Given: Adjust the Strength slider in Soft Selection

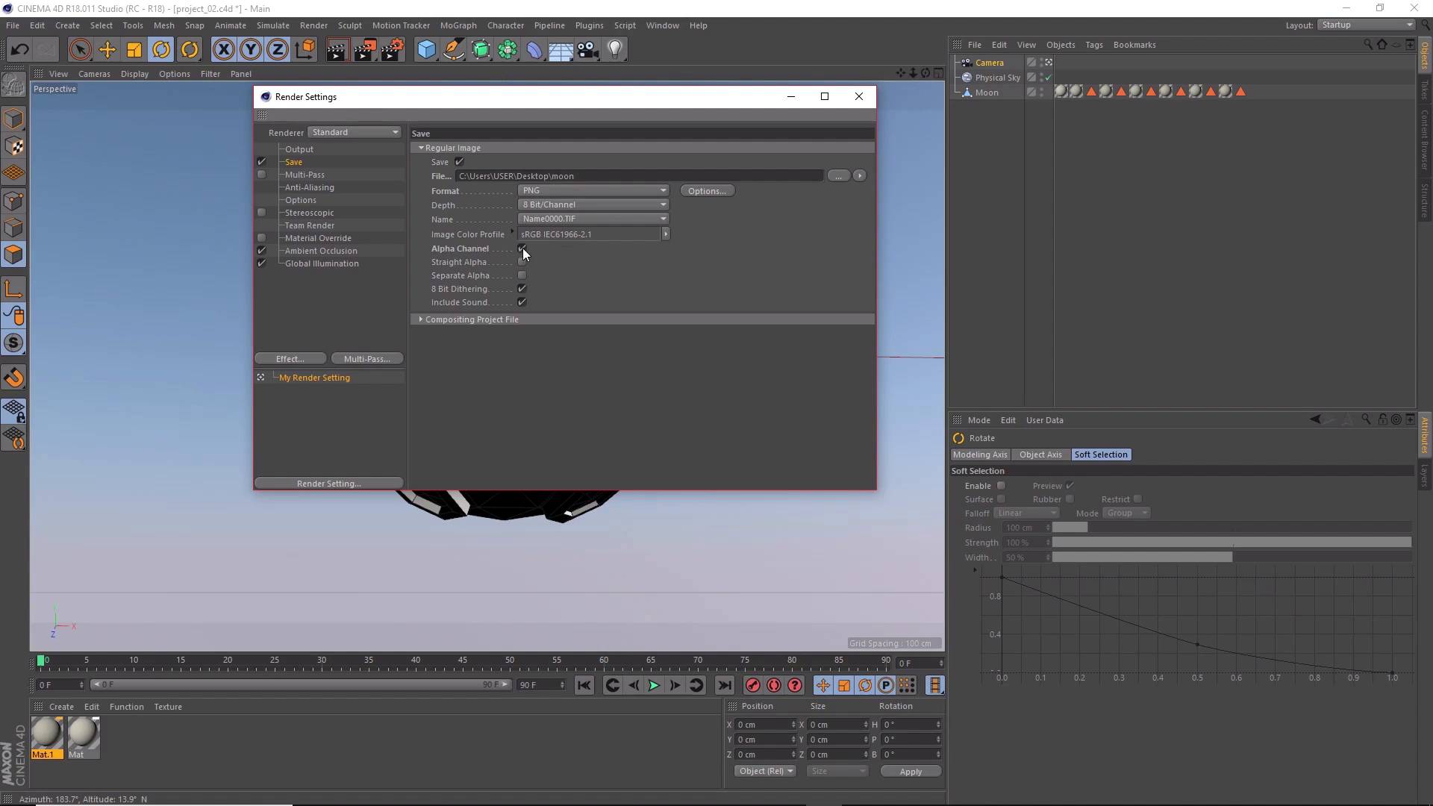Looking at the screenshot, I should click(1231, 542).
